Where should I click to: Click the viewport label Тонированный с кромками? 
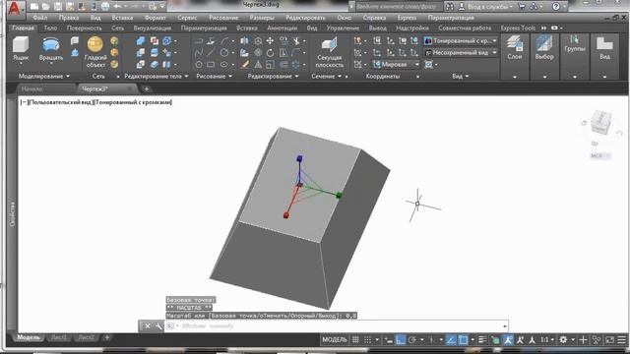(x=134, y=102)
